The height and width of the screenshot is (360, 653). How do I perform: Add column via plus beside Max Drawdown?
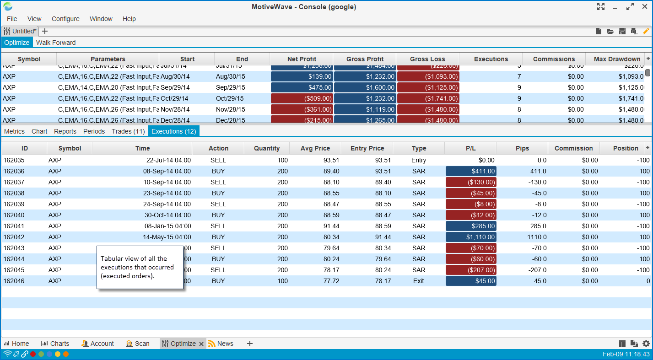[648, 59]
